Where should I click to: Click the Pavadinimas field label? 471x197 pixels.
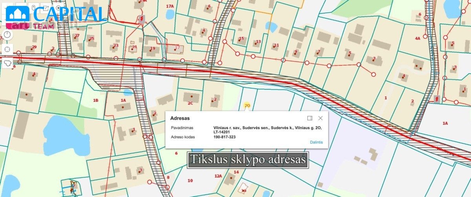coord(182,128)
